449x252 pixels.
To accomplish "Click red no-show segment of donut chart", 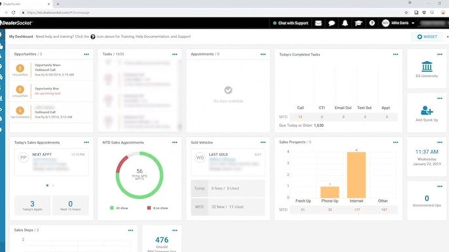I will click(x=122, y=163).
